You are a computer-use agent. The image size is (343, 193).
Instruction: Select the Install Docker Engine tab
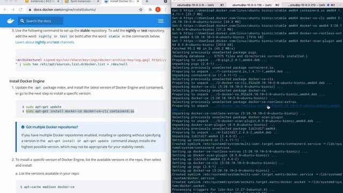pyautogui.click(x=122, y=2)
